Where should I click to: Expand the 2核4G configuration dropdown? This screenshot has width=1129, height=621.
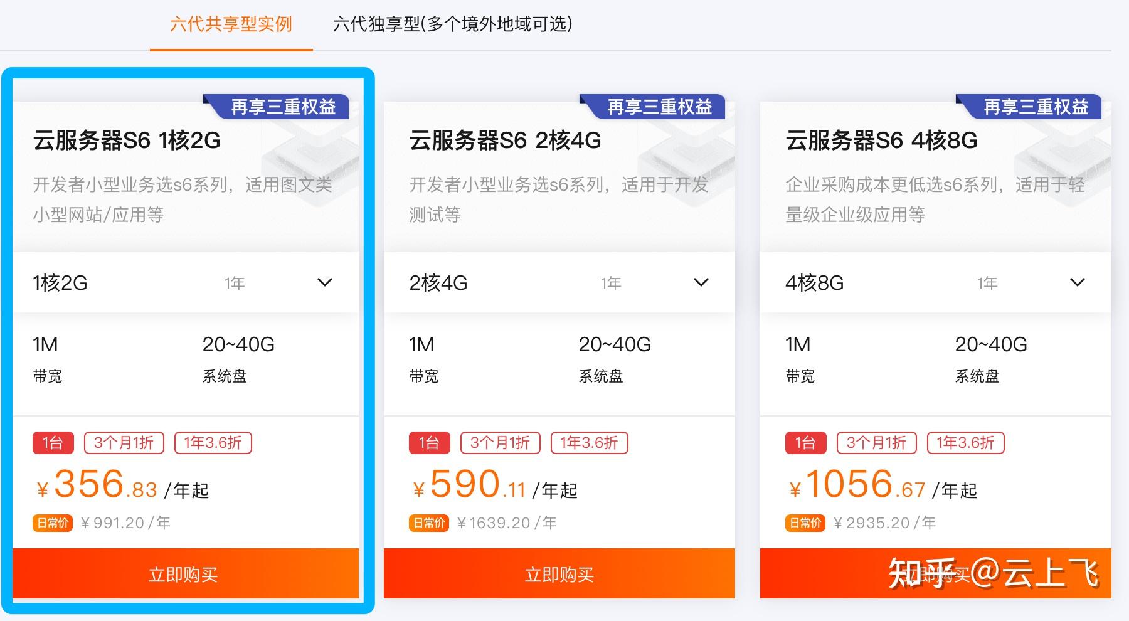(701, 283)
